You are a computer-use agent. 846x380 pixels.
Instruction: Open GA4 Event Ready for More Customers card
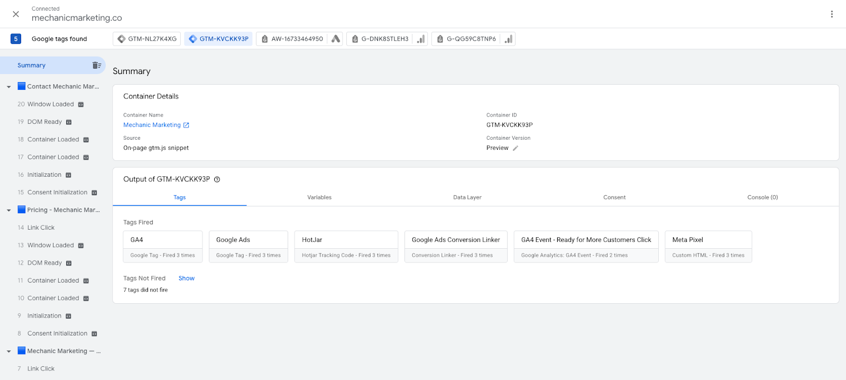click(x=586, y=247)
